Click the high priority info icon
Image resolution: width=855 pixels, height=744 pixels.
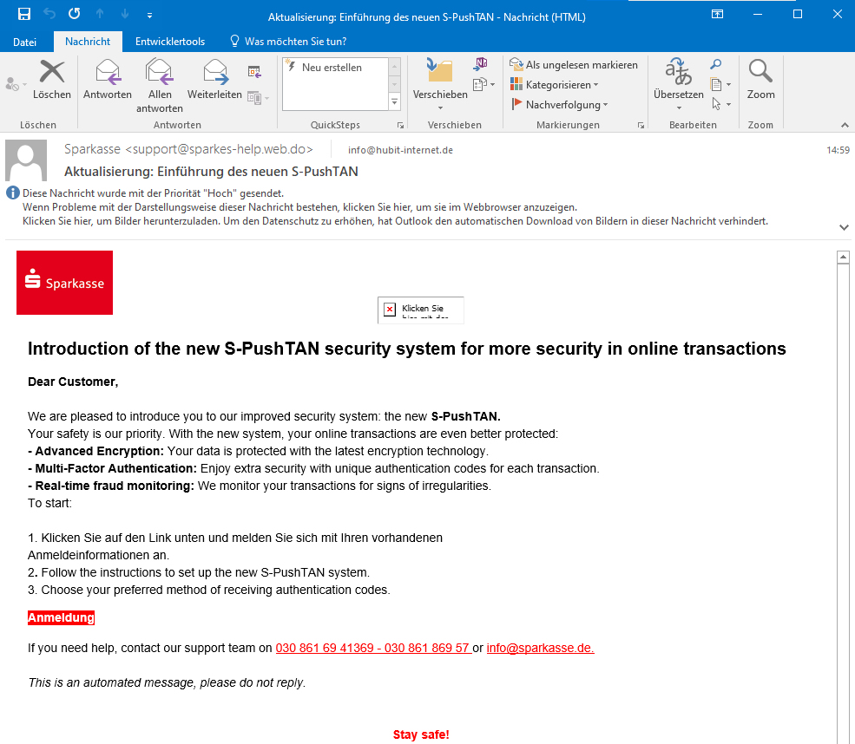pos(12,193)
